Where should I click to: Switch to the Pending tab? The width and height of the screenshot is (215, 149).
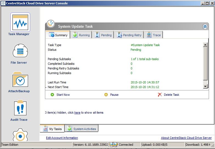[x=103, y=35]
